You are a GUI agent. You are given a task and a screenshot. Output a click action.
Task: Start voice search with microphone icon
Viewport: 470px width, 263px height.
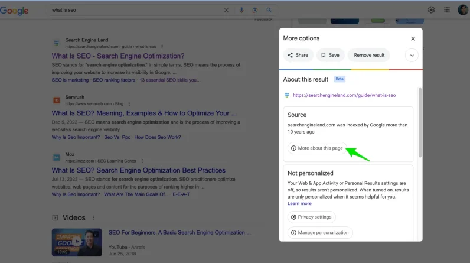pos(241,10)
